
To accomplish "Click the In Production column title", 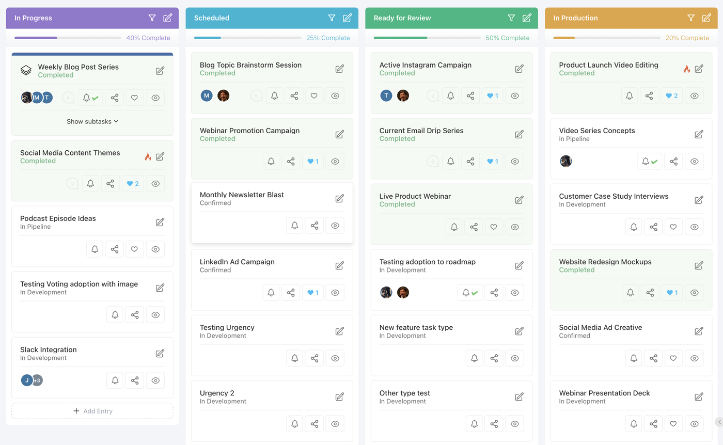I will 575,18.
